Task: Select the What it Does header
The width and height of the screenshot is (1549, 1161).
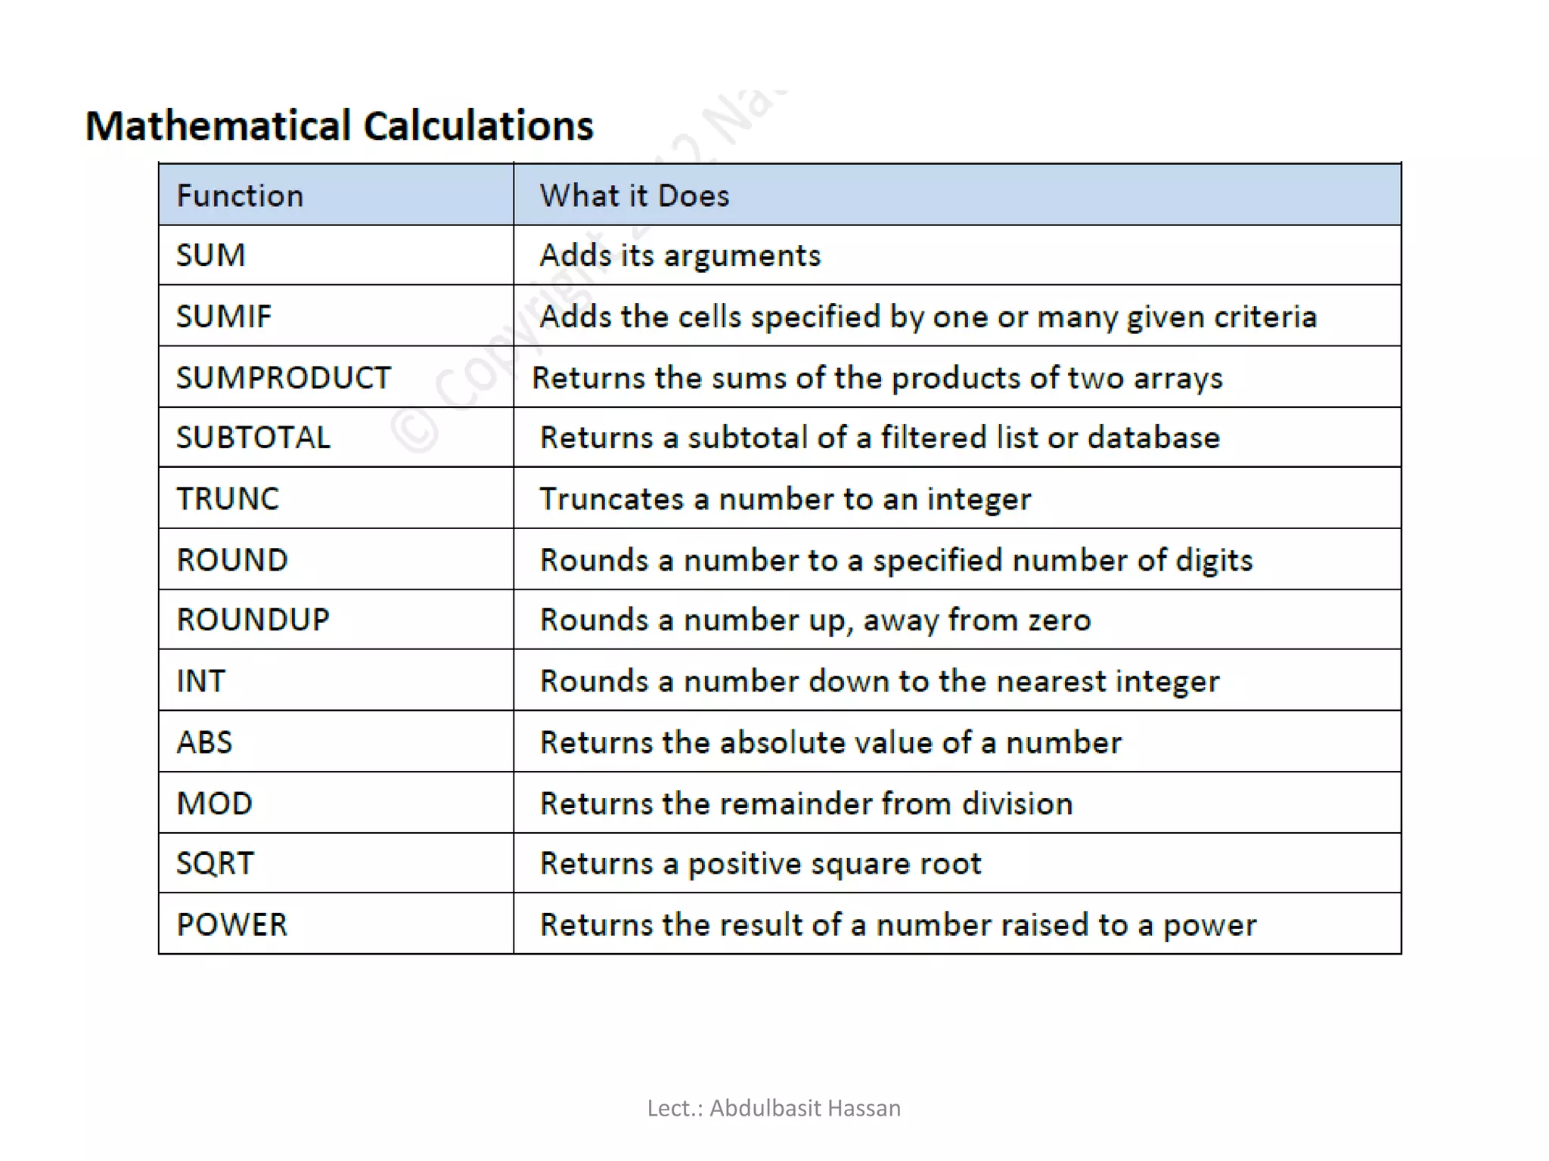Action: (x=957, y=194)
